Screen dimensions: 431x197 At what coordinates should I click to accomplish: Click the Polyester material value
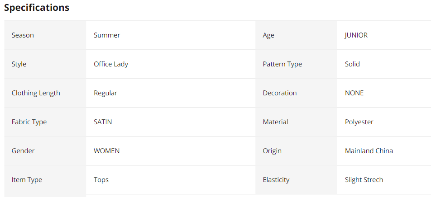(359, 122)
